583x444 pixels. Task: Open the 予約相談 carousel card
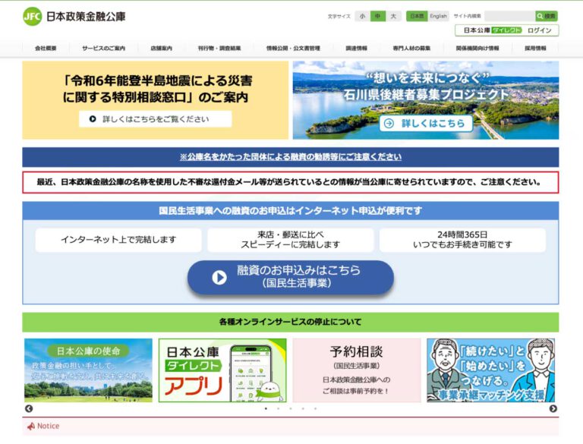[x=357, y=370]
